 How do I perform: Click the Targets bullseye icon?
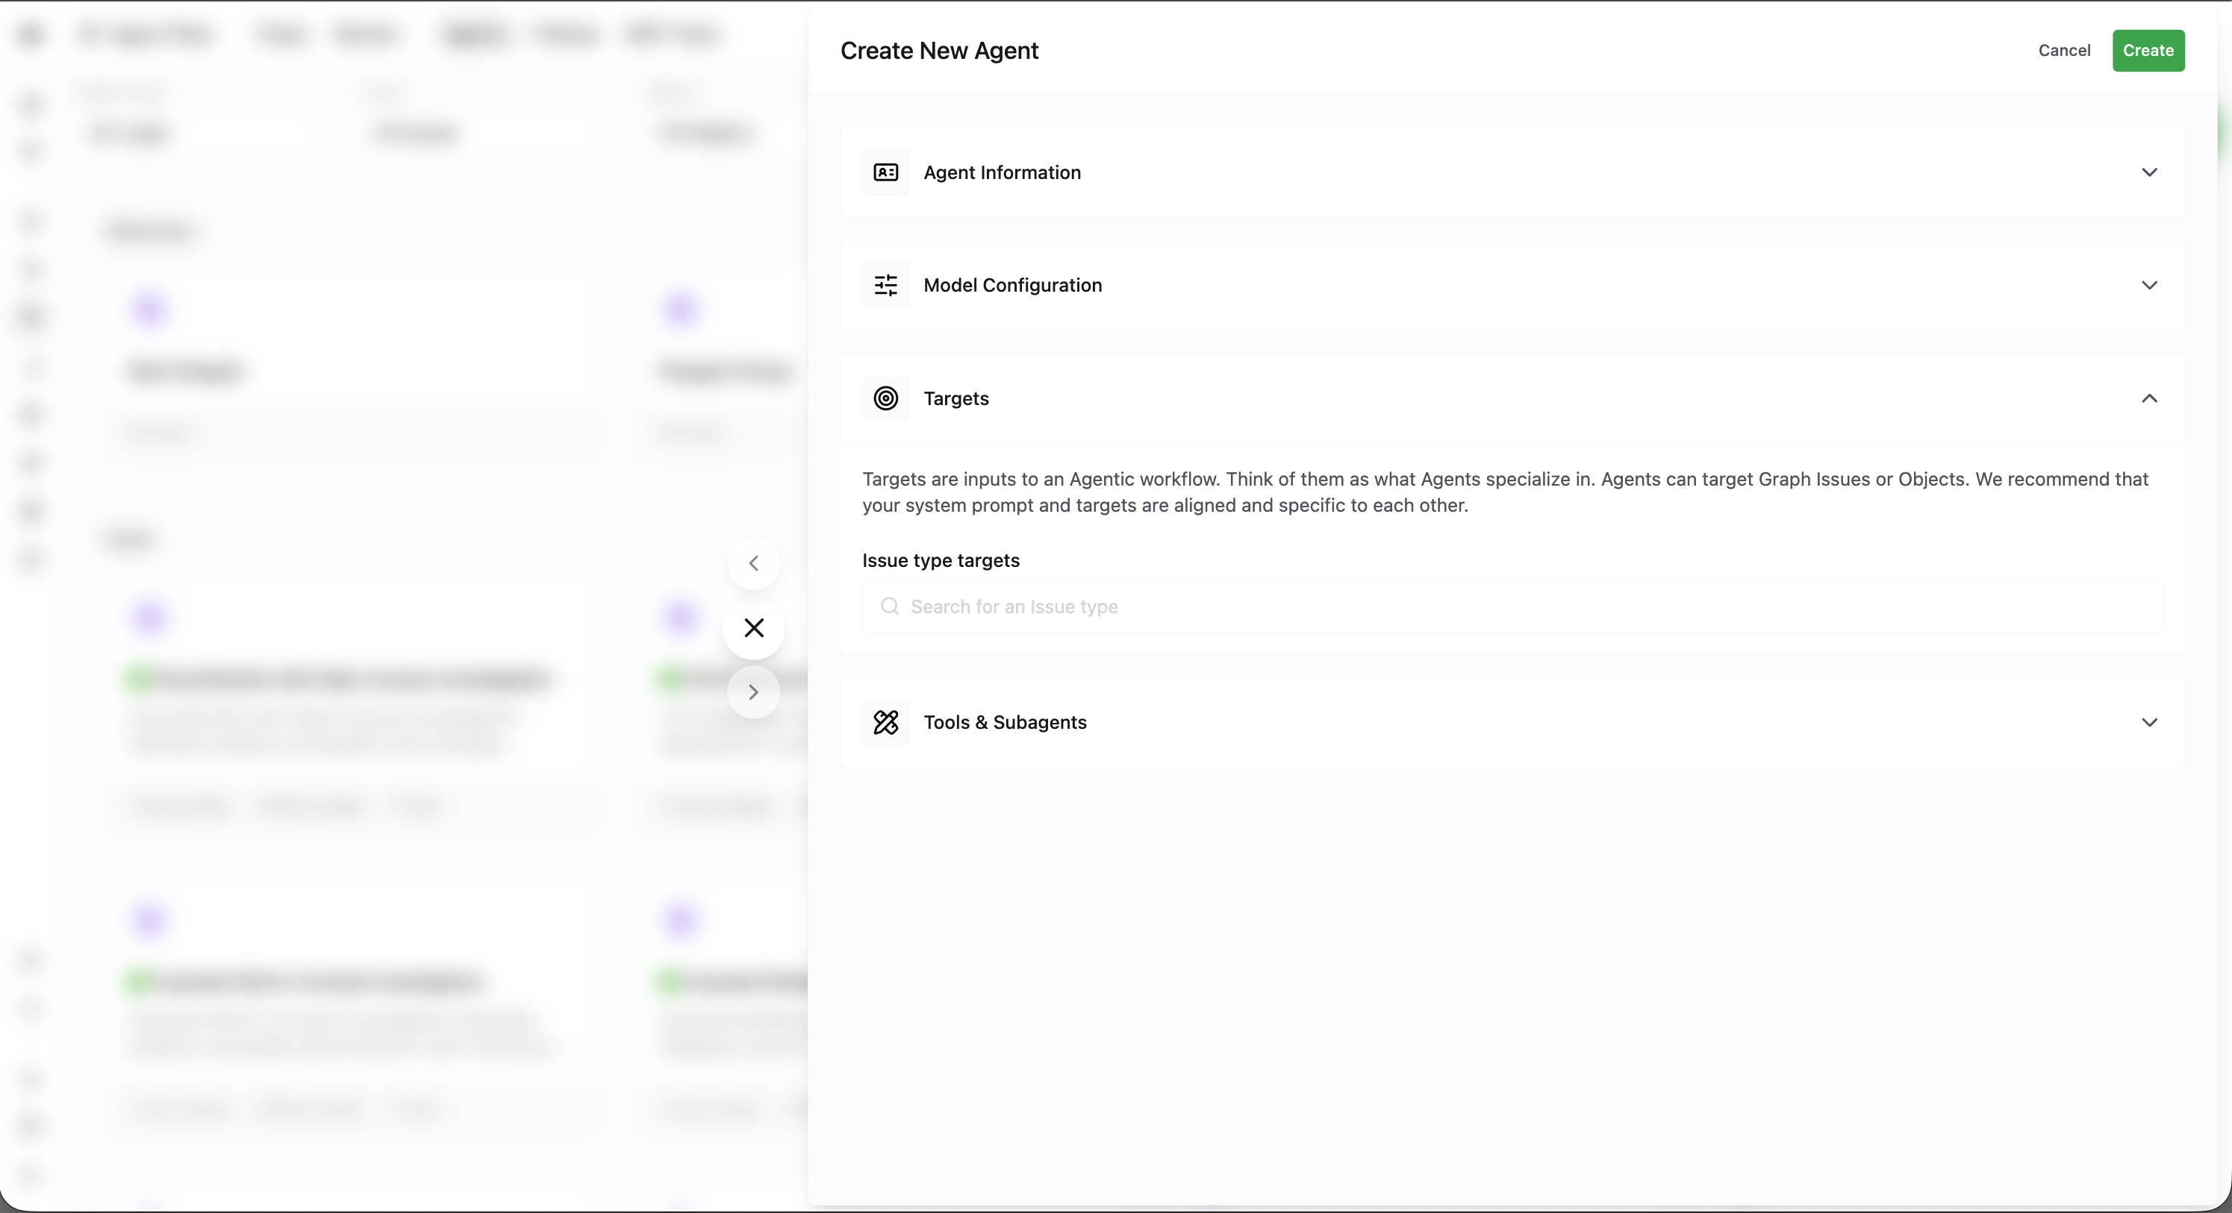click(x=885, y=398)
